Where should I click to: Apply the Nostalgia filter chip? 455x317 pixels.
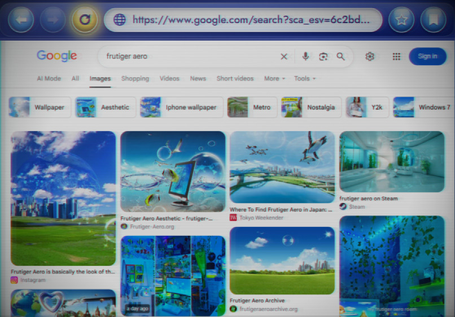click(x=311, y=107)
